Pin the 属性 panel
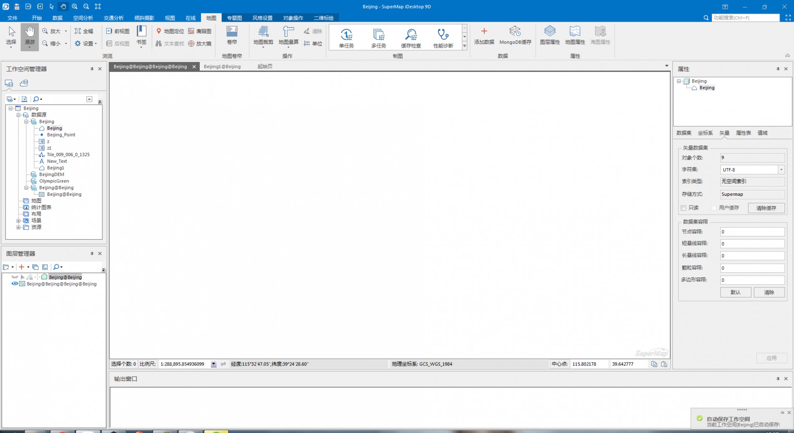794x433 pixels. [778, 69]
